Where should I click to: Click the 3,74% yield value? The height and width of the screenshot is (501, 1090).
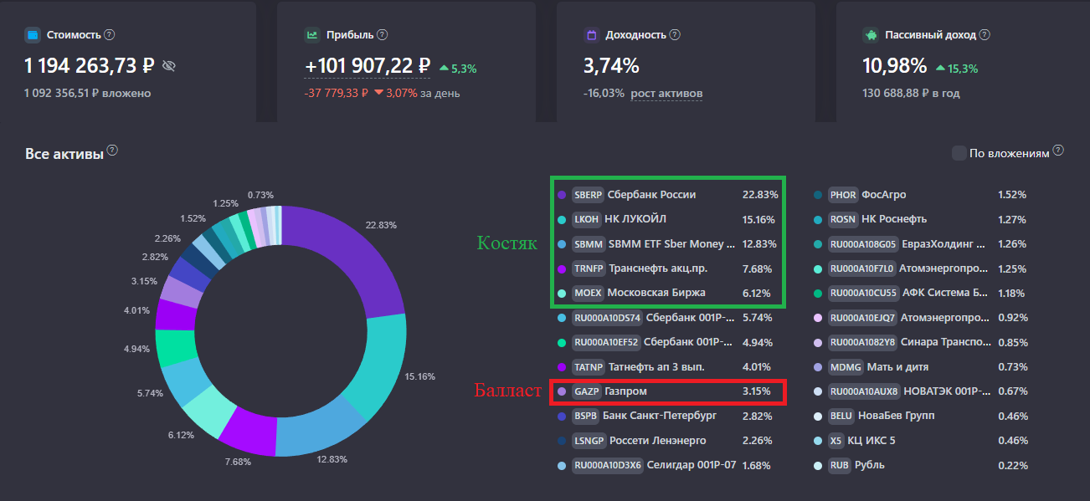(x=611, y=66)
